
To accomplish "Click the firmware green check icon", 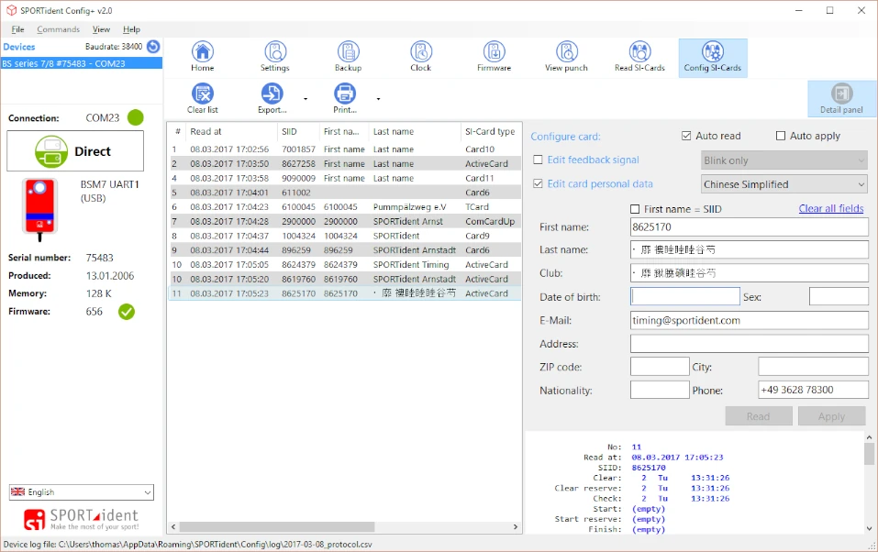I will [127, 312].
